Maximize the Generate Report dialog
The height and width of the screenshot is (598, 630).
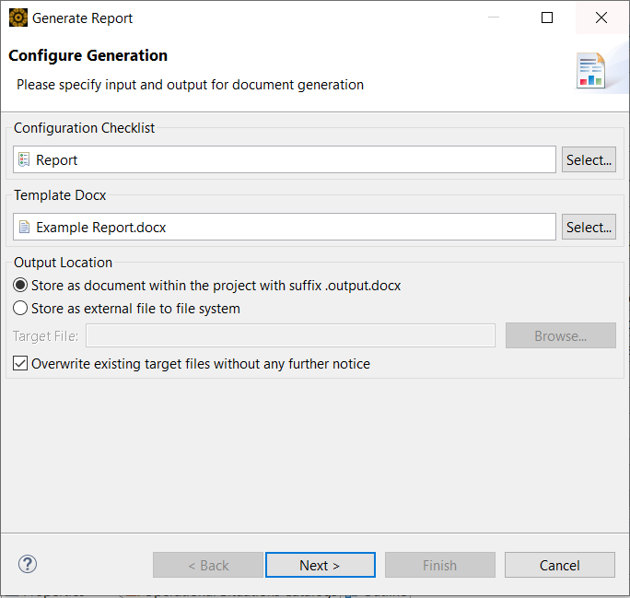547,18
